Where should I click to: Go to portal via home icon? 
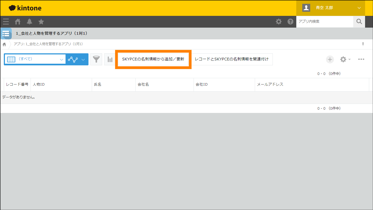pyautogui.click(x=18, y=22)
